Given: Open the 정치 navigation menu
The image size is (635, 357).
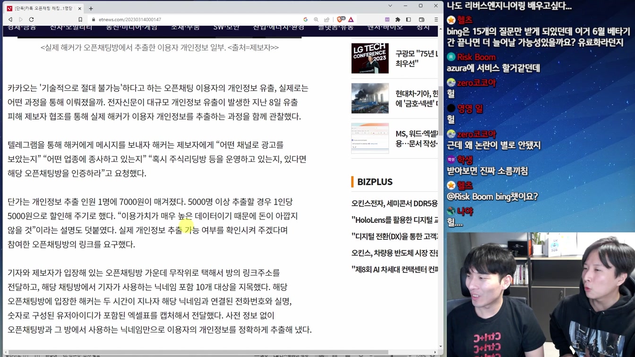Looking at the screenshot, I should coord(423,27).
